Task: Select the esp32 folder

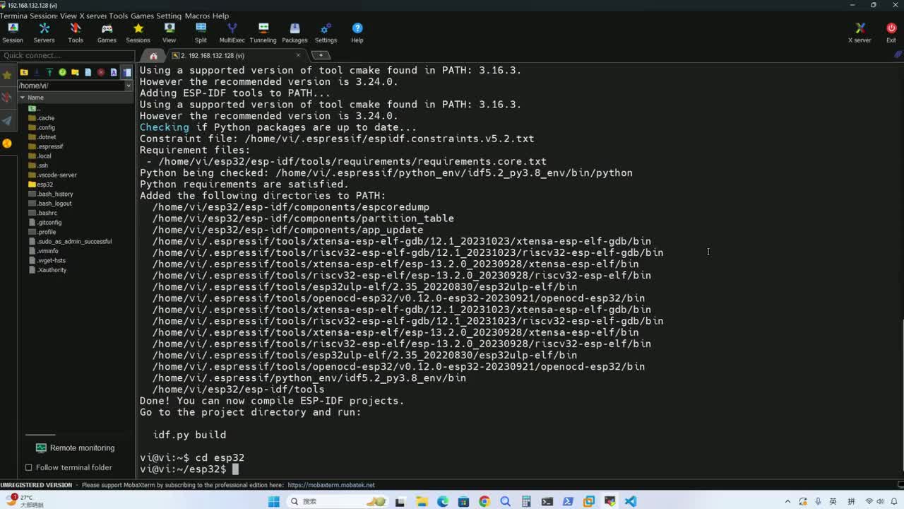Action: point(40,185)
